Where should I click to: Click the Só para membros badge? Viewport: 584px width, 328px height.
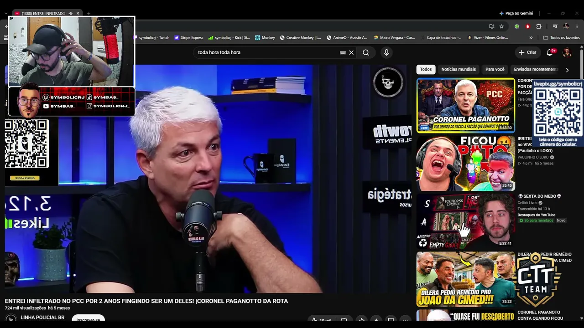click(536, 220)
